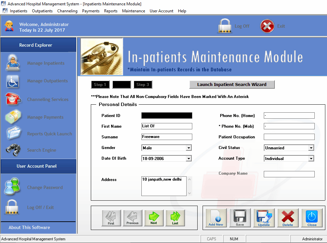Click the Address scrollbar down arrow
Viewport: 327px width, 243px height.
tap(189, 193)
